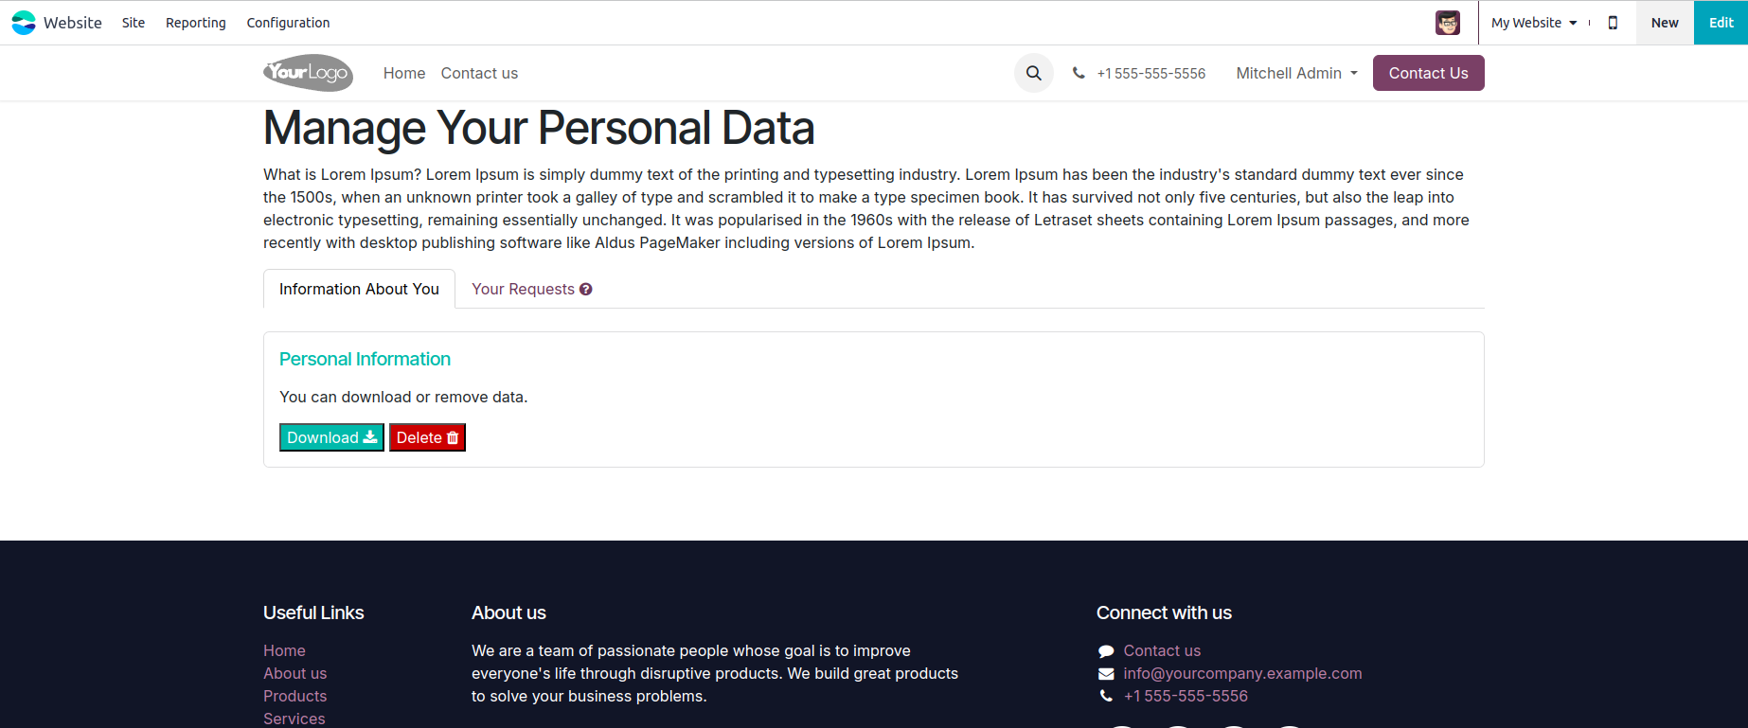Toggle the mobile preview phone icon
Image resolution: width=1748 pixels, height=728 pixels.
1613,23
